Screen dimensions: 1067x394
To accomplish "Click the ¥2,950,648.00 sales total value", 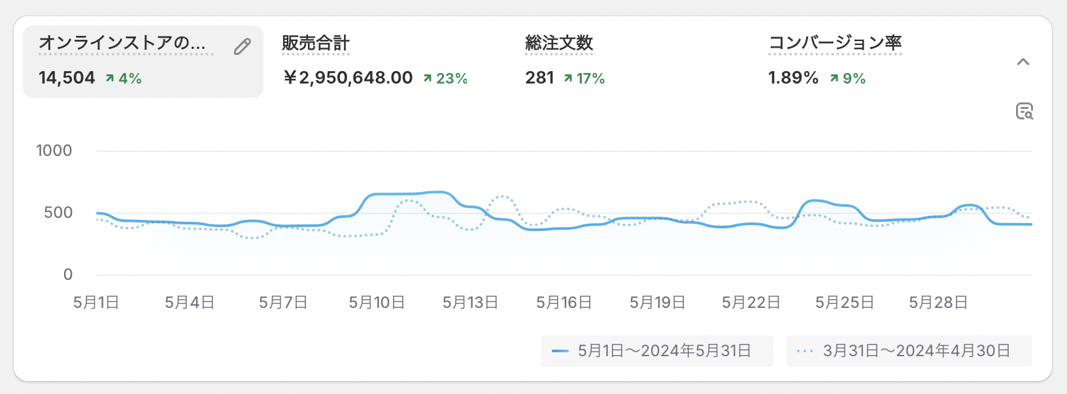I will 348,78.
